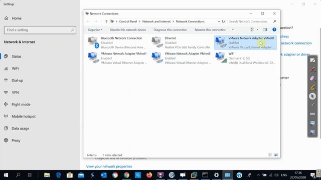Open Microsoft Store from the taskbar
This screenshot has height=180, width=321.
click(x=70, y=175)
